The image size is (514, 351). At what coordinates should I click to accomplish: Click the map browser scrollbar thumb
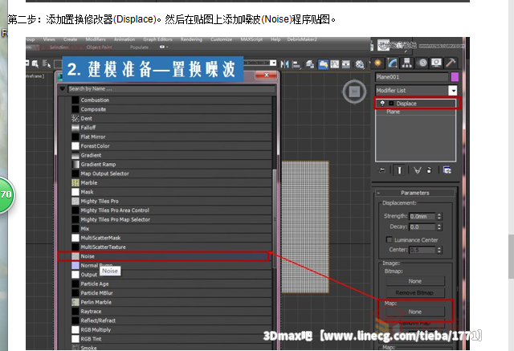click(274, 218)
